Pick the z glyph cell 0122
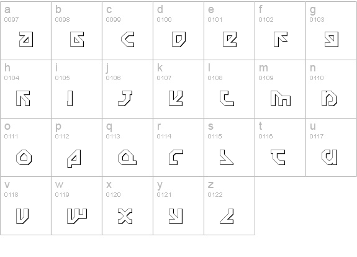357x257 pixels. (x=229, y=205)
